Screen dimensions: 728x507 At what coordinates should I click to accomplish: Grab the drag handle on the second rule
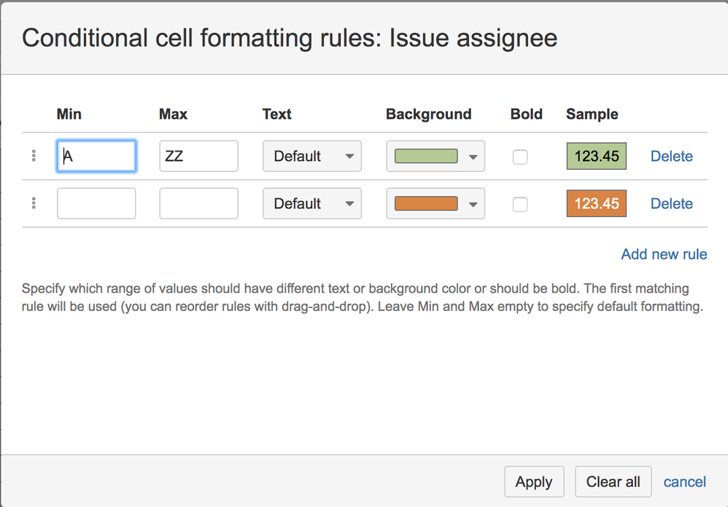34,203
